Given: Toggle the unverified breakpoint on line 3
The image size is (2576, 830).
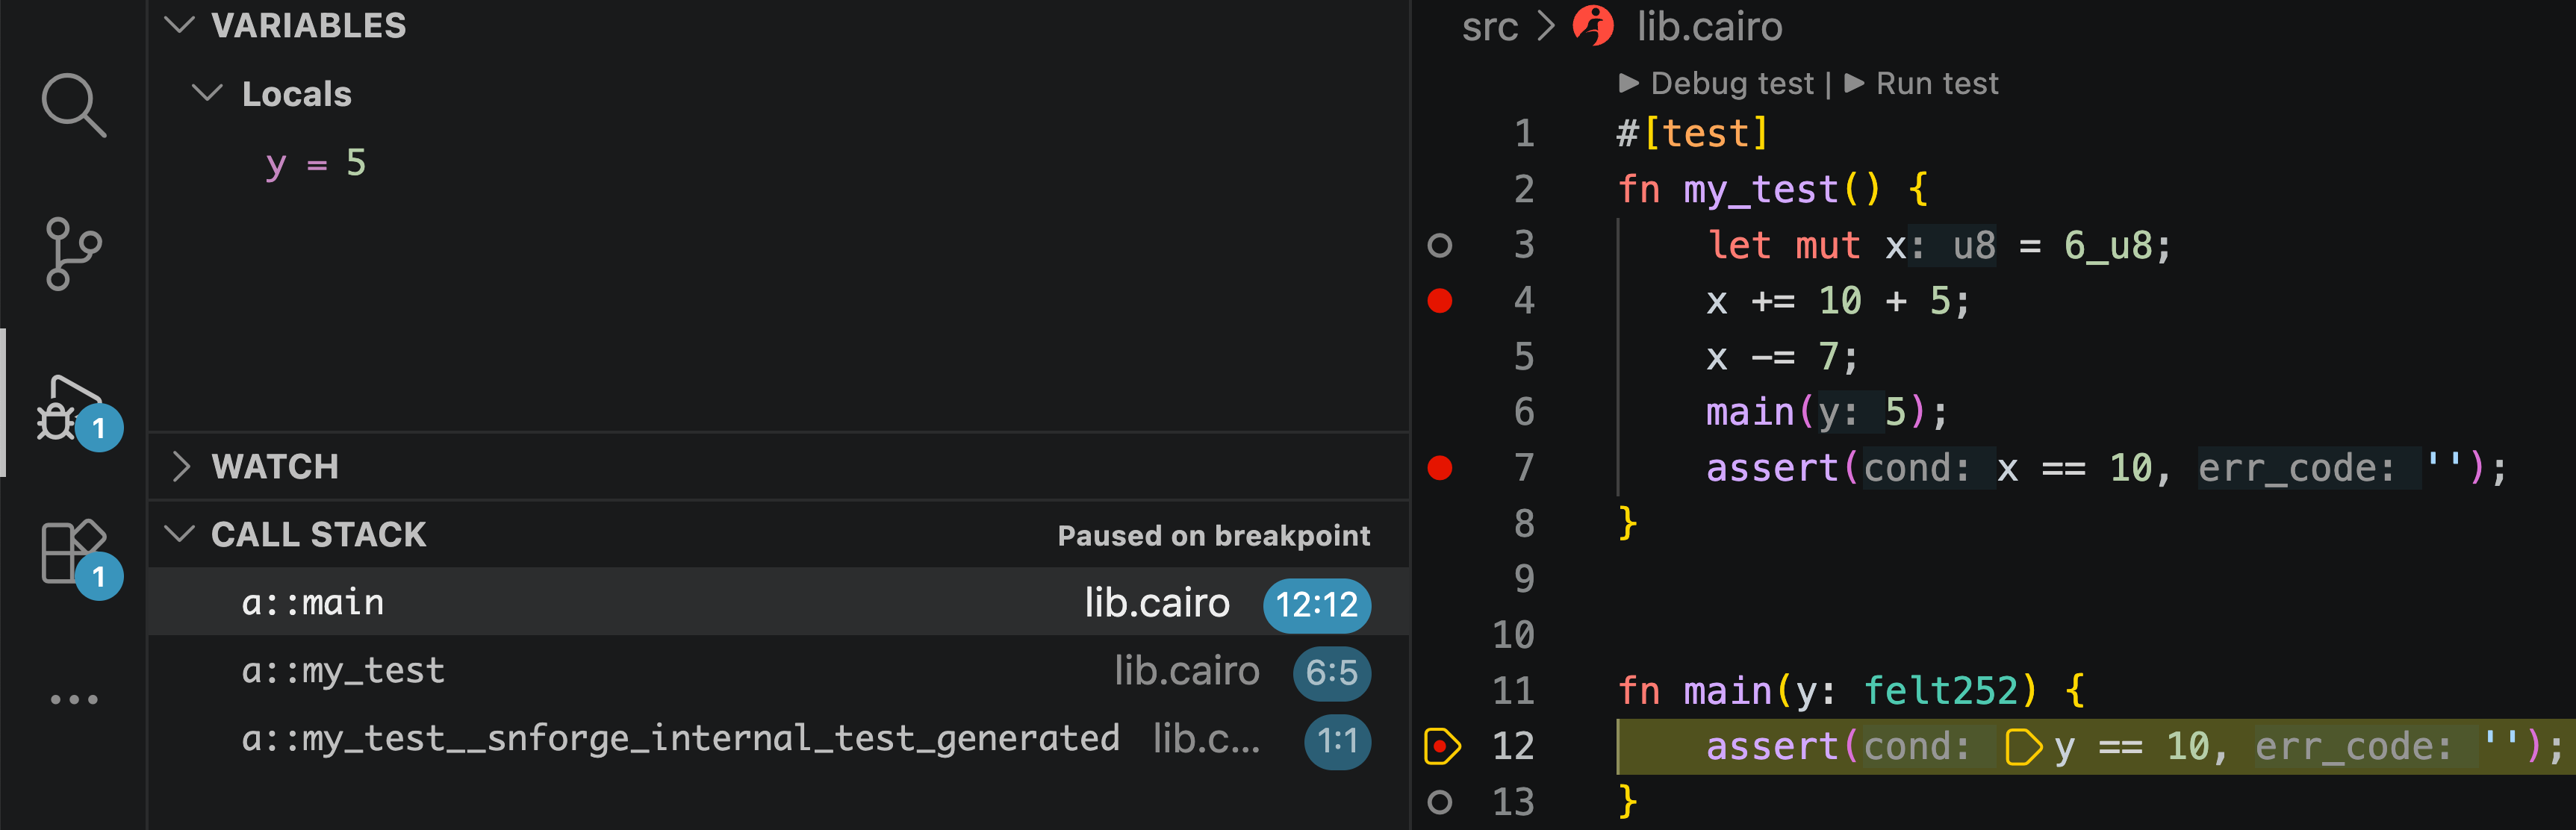Looking at the screenshot, I should (x=1440, y=245).
